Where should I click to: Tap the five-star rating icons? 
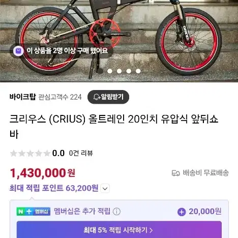pos(30,153)
